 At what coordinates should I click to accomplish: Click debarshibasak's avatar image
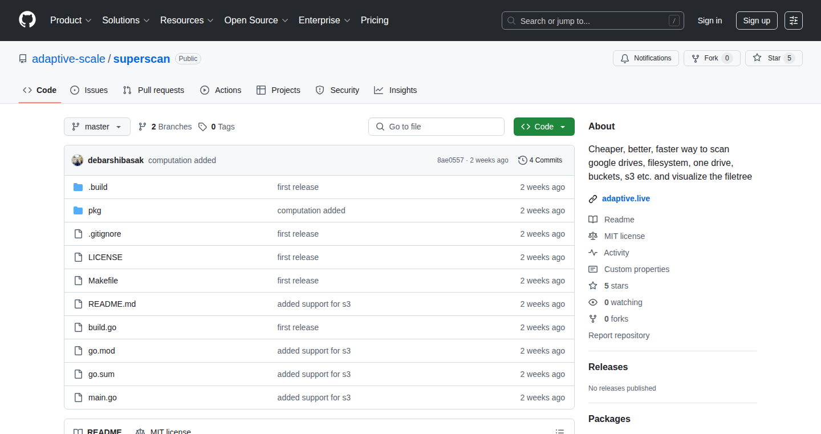click(x=78, y=160)
